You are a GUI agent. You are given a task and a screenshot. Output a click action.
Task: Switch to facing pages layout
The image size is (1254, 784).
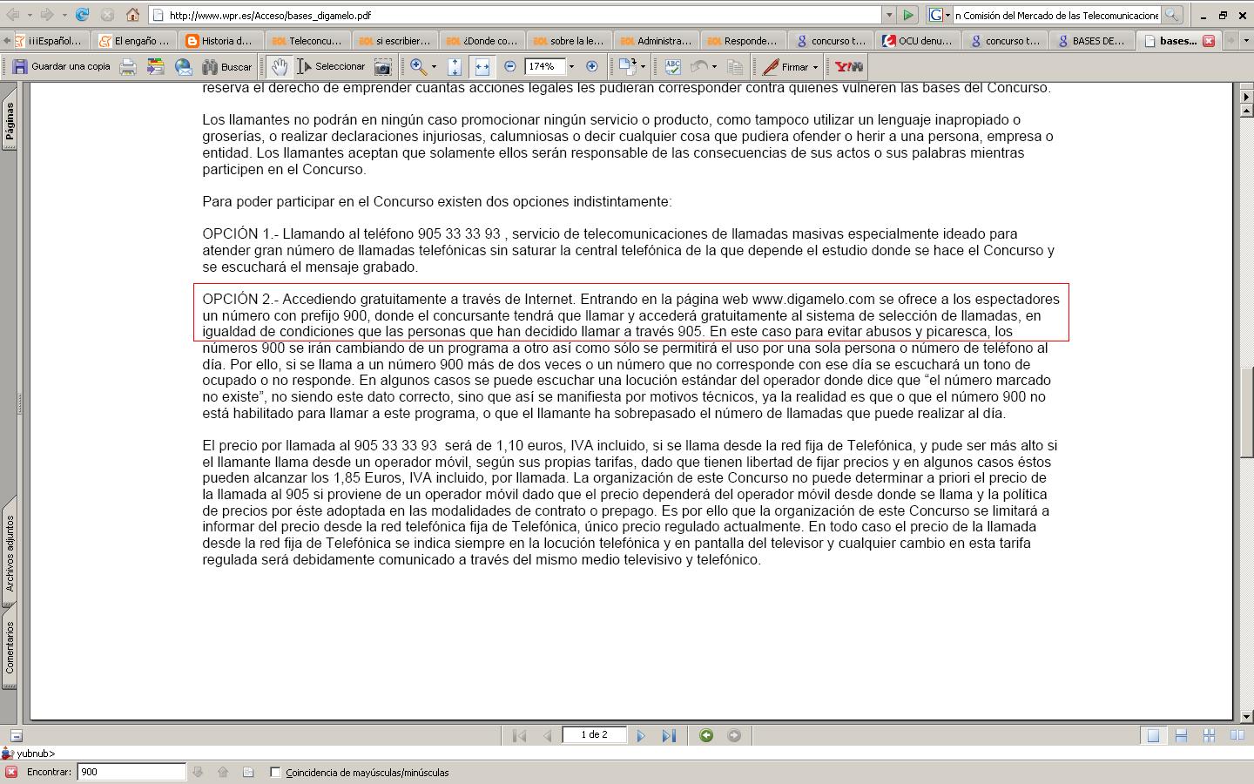coord(1237,735)
